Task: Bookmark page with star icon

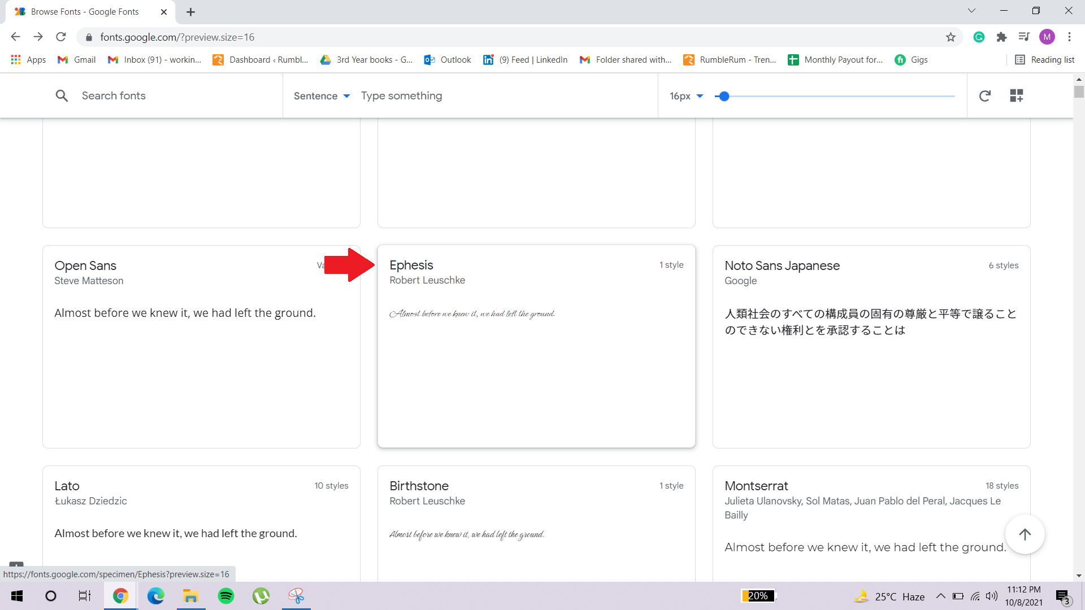Action: [951, 37]
